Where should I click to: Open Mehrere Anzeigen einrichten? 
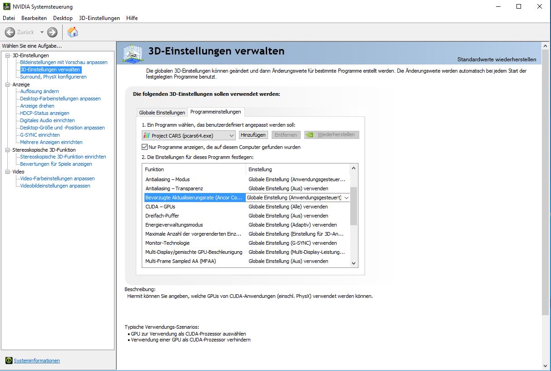[x=51, y=142]
